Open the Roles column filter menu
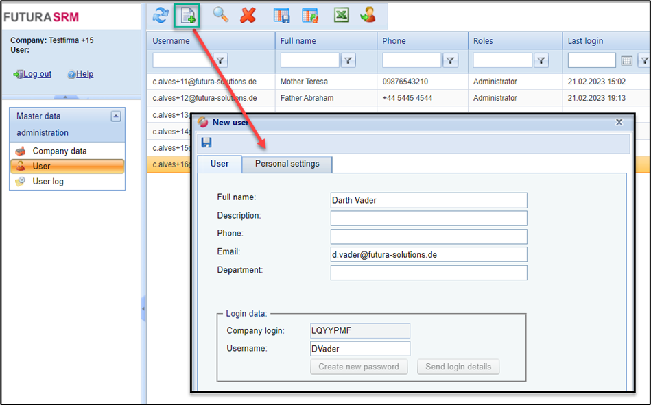Screen dimensions: 651x405 [x=541, y=61]
